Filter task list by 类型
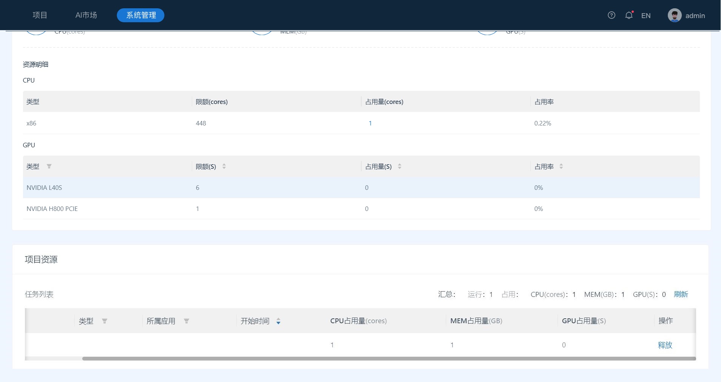Image resolution: width=721 pixels, height=382 pixels. [105, 321]
